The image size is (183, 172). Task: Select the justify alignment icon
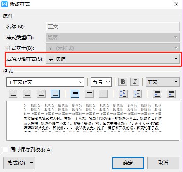[x=55, y=94]
